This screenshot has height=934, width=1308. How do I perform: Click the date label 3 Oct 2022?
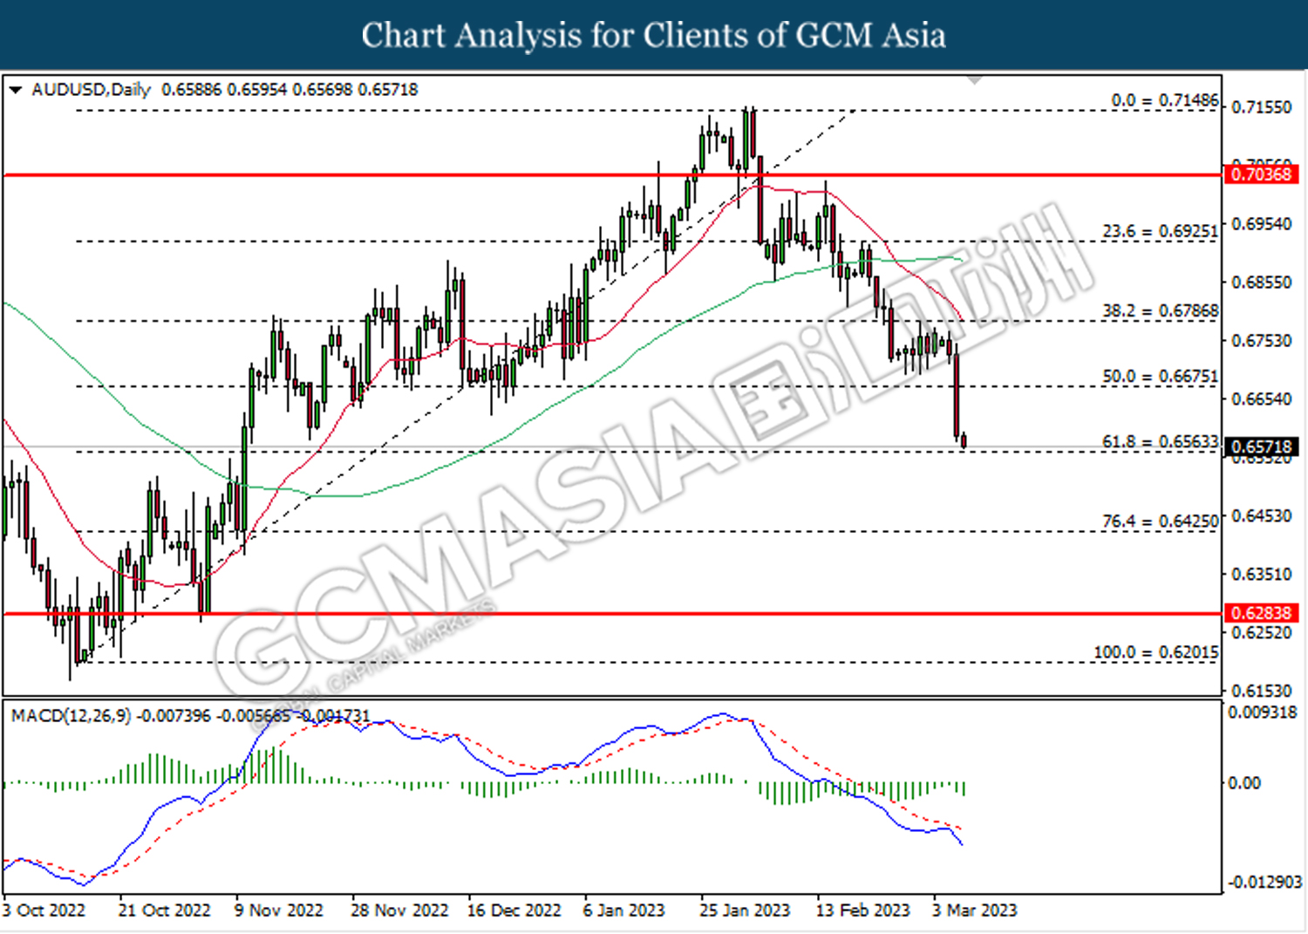pos(44,910)
